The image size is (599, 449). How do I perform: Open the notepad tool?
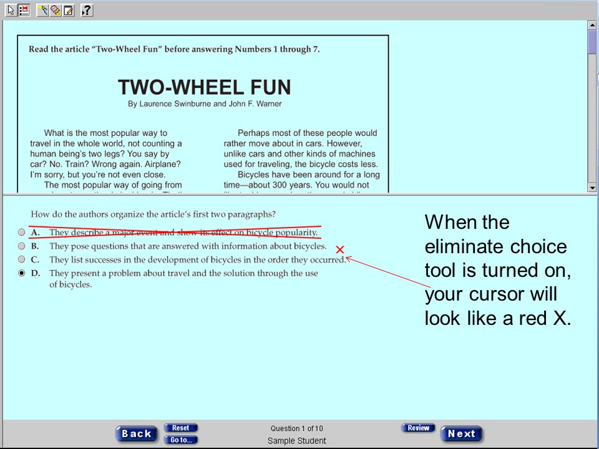(69, 11)
